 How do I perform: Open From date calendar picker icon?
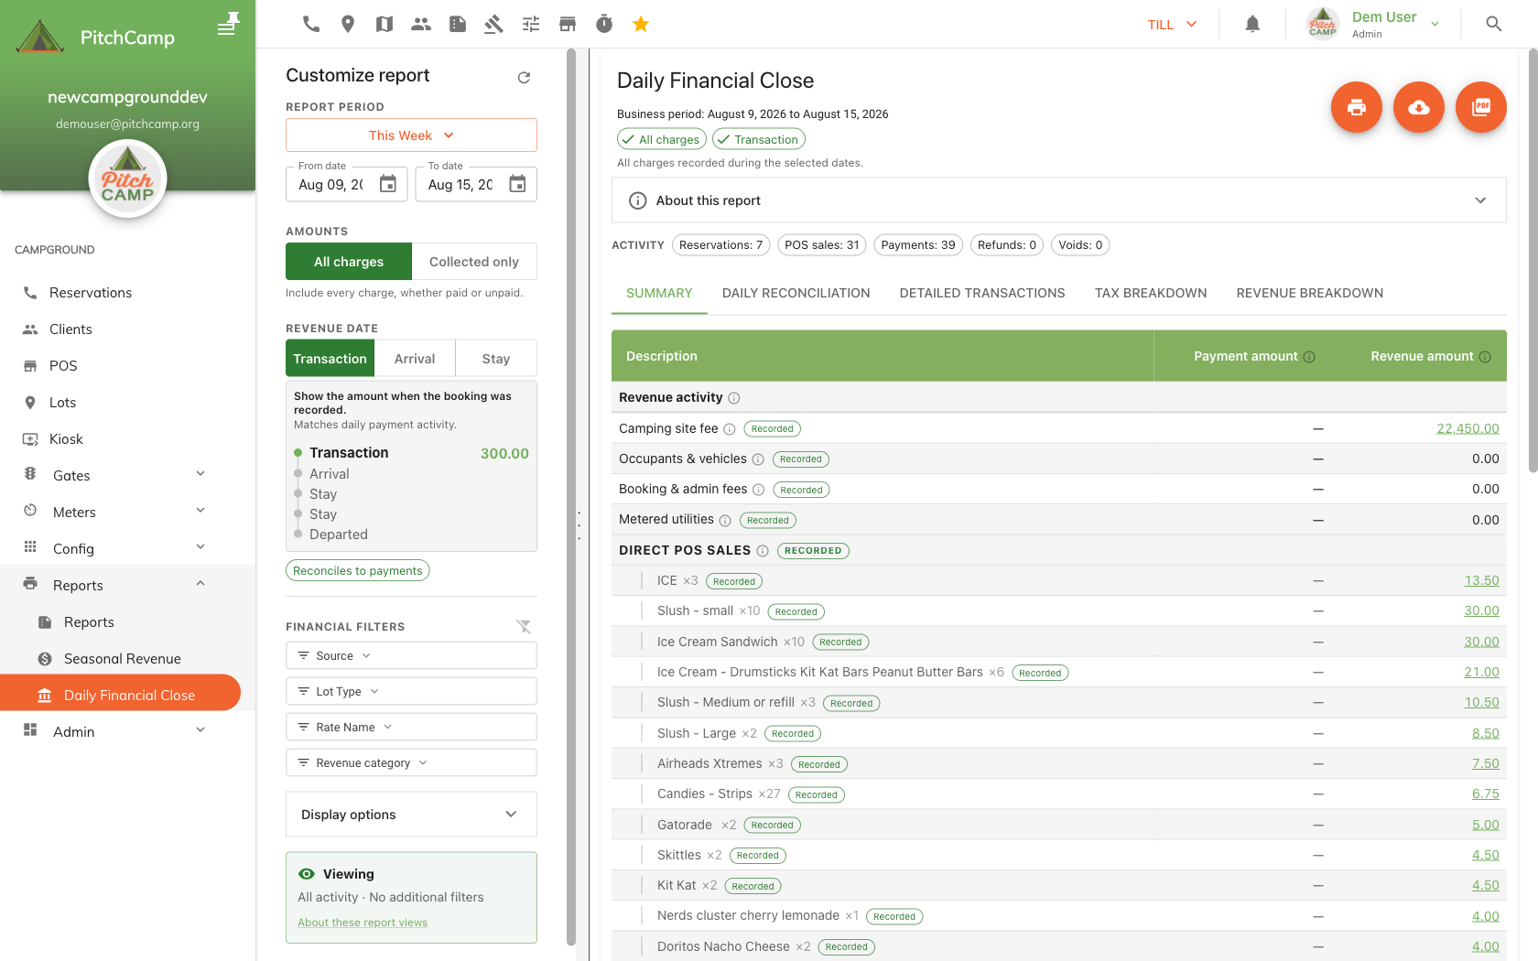pyautogui.click(x=388, y=184)
